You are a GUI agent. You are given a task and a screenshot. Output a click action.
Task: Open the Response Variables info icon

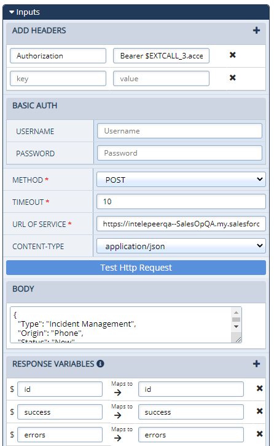tap(100, 364)
